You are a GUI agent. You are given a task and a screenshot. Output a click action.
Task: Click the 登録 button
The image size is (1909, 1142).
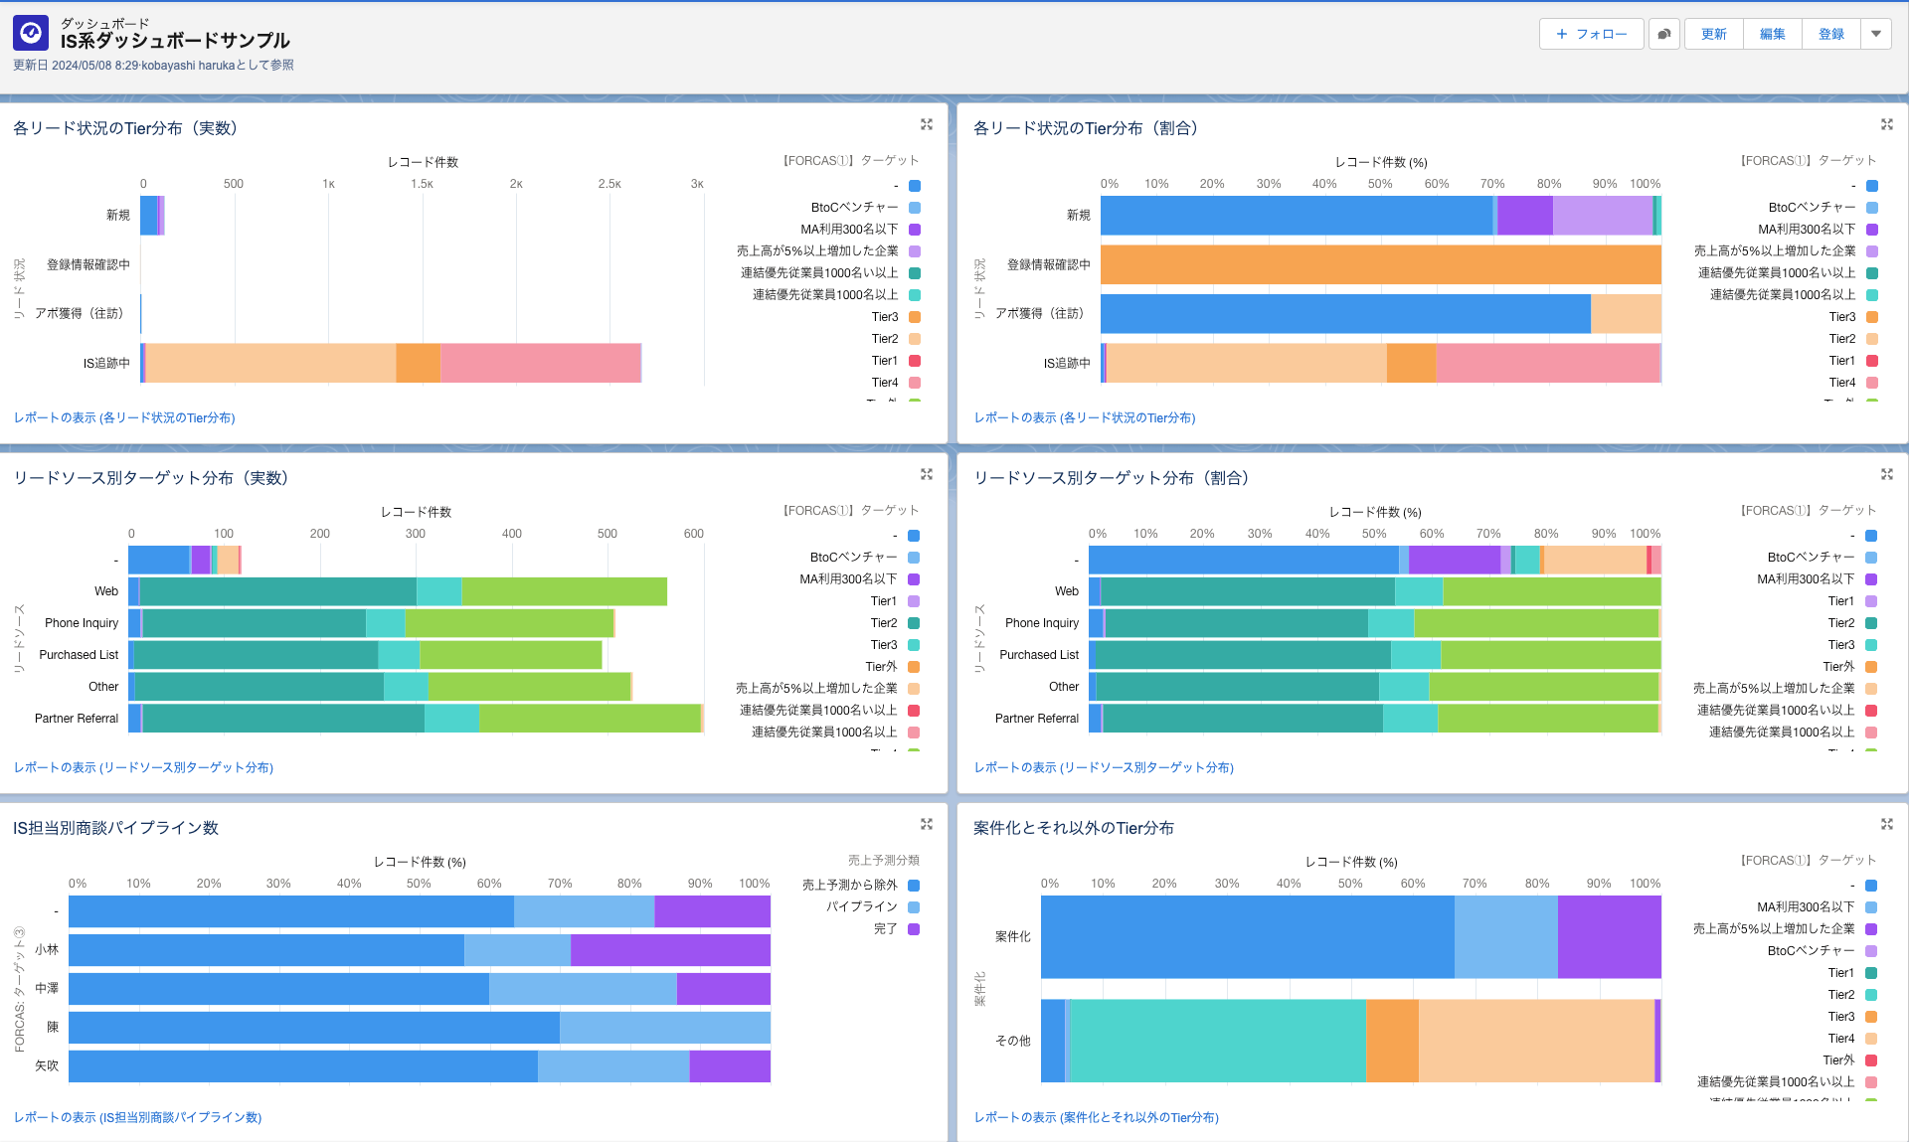point(1830,33)
